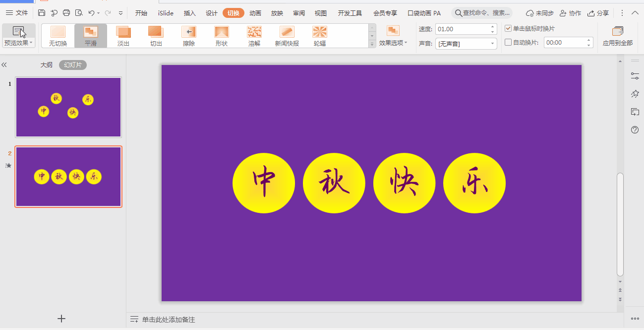The width and height of the screenshot is (644, 330).
Task: Apply the 擦除 (Wipe) transition
Action: click(x=188, y=36)
